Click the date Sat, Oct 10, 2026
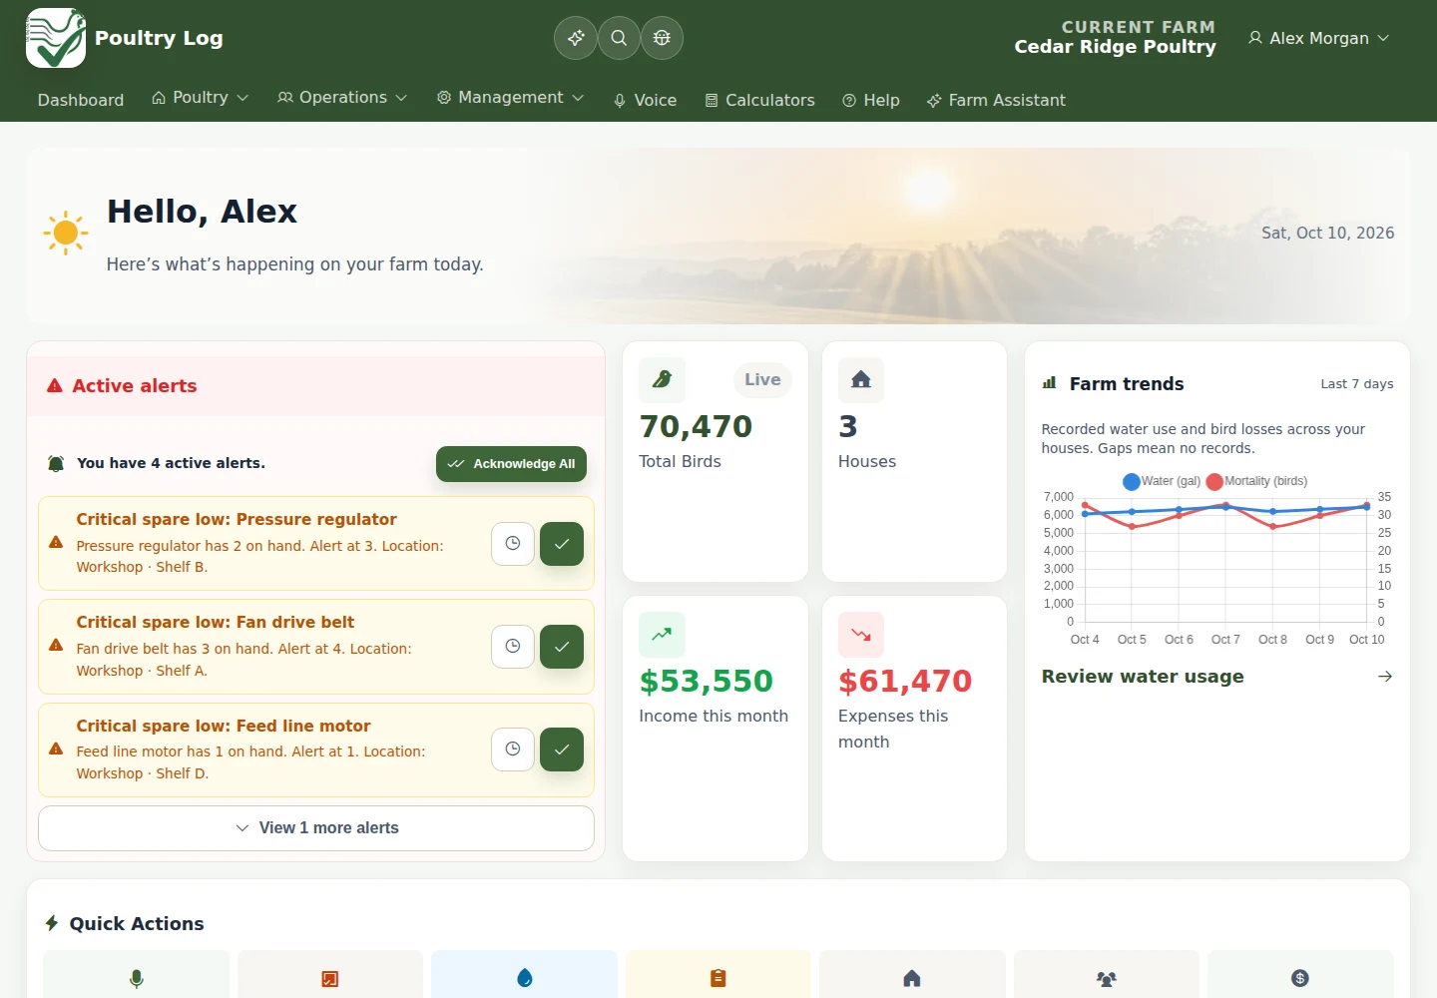 [x=1328, y=233]
